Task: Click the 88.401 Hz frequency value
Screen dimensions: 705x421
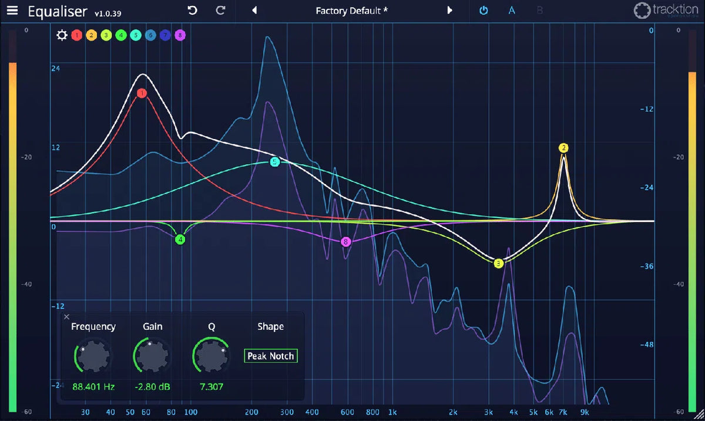Action: click(93, 386)
